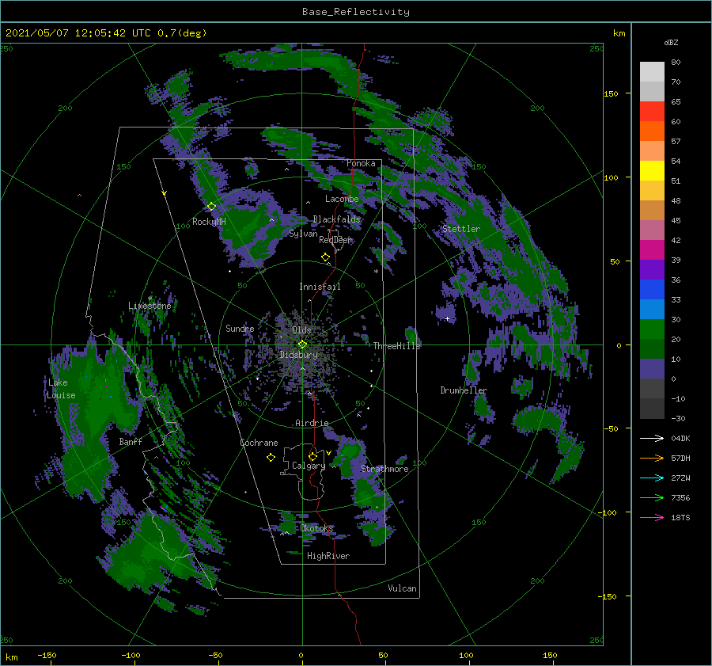Click the Olds town label
The image size is (712, 666).
(301, 329)
